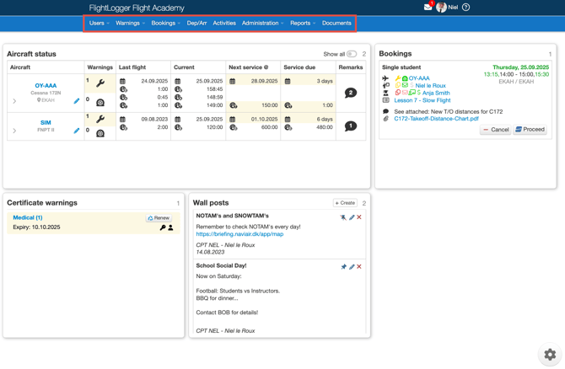The image size is (565, 369).
Task: Go to Activities page
Action: point(224,23)
